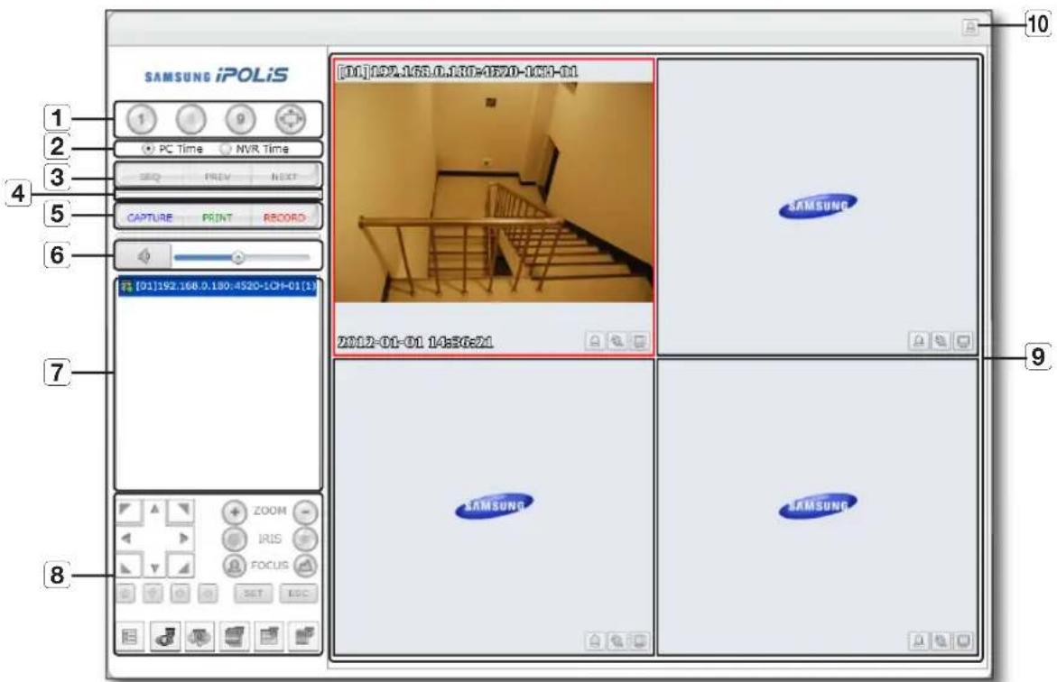
Task: Click the bell icon on the upper-right empty tile
Action: (x=918, y=341)
